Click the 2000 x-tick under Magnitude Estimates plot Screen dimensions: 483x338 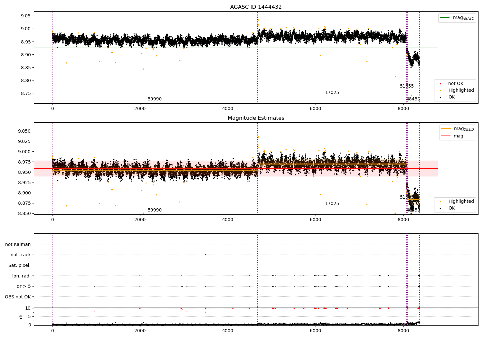point(140,220)
